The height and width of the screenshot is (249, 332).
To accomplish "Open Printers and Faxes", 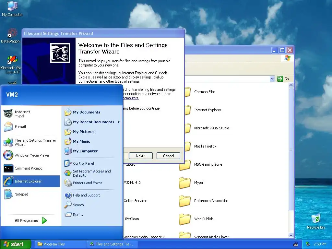I will point(92,183).
